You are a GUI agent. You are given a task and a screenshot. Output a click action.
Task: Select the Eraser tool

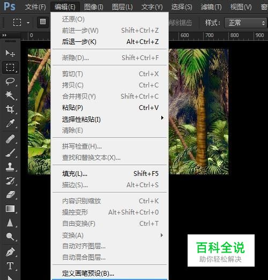point(10,195)
